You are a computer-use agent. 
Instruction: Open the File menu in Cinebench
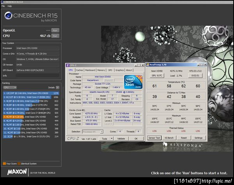point(3,6)
